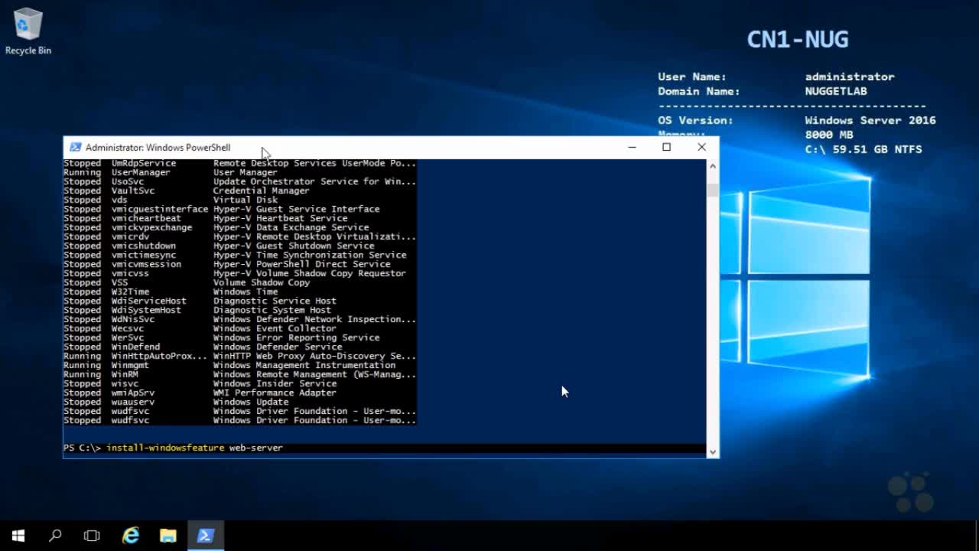The height and width of the screenshot is (551, 979).
Task: Minimize the PowerShell window
Action: tap(632, 147)
